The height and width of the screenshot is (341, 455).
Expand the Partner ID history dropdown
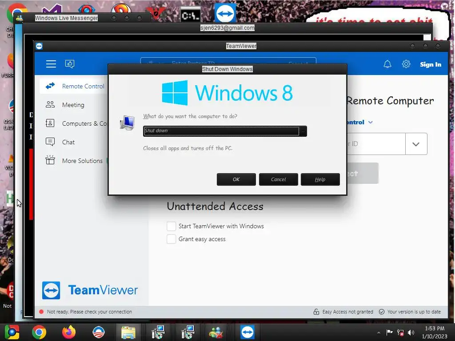pyautogui.click(x=416, y=144)
